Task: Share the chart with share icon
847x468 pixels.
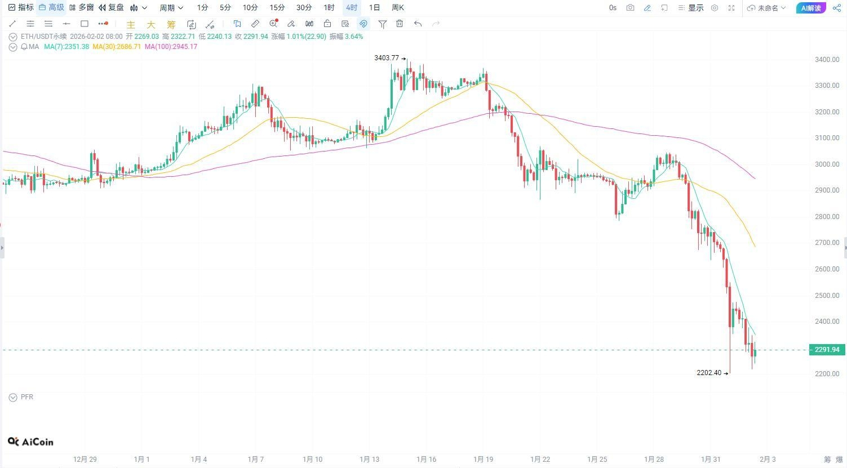Action: coord(837,8)
